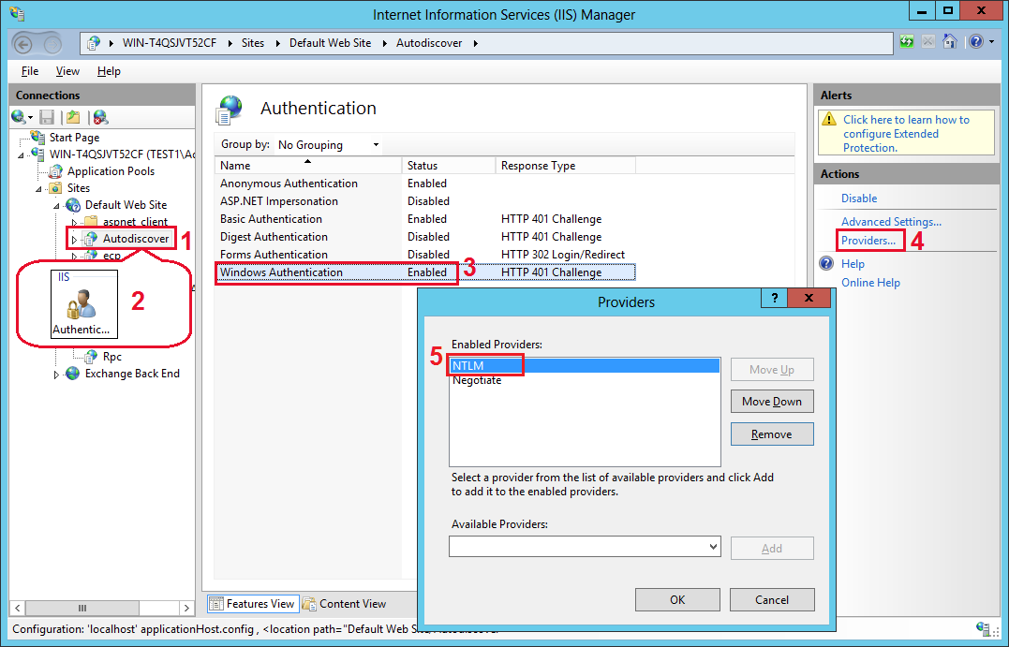This screenshot has width=1009, height=647.
Task: Click the question mark in Providers dialog
Action: [775, 298]
